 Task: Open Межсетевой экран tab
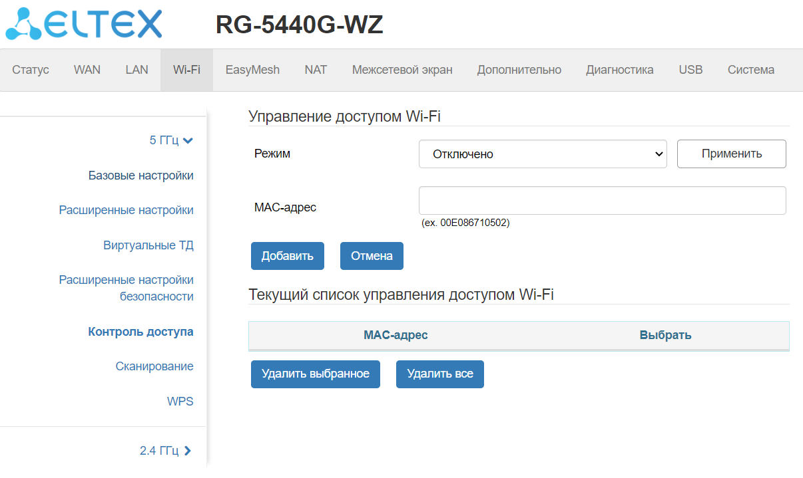pos(402,70)
